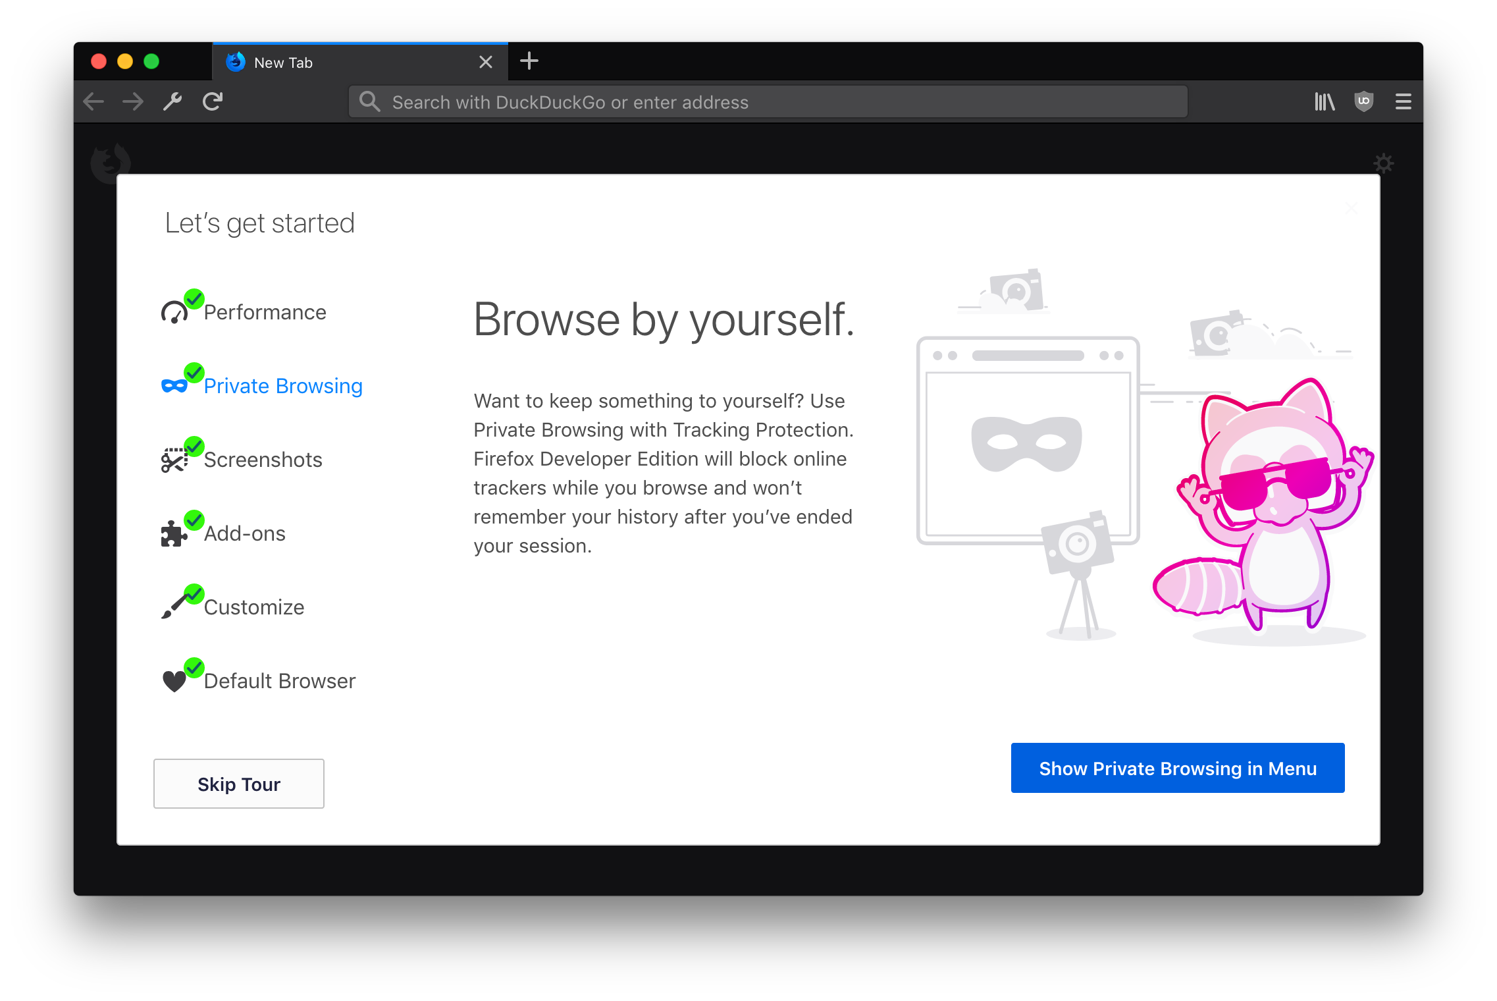Click the Skip Tour button

coord(238,784)
